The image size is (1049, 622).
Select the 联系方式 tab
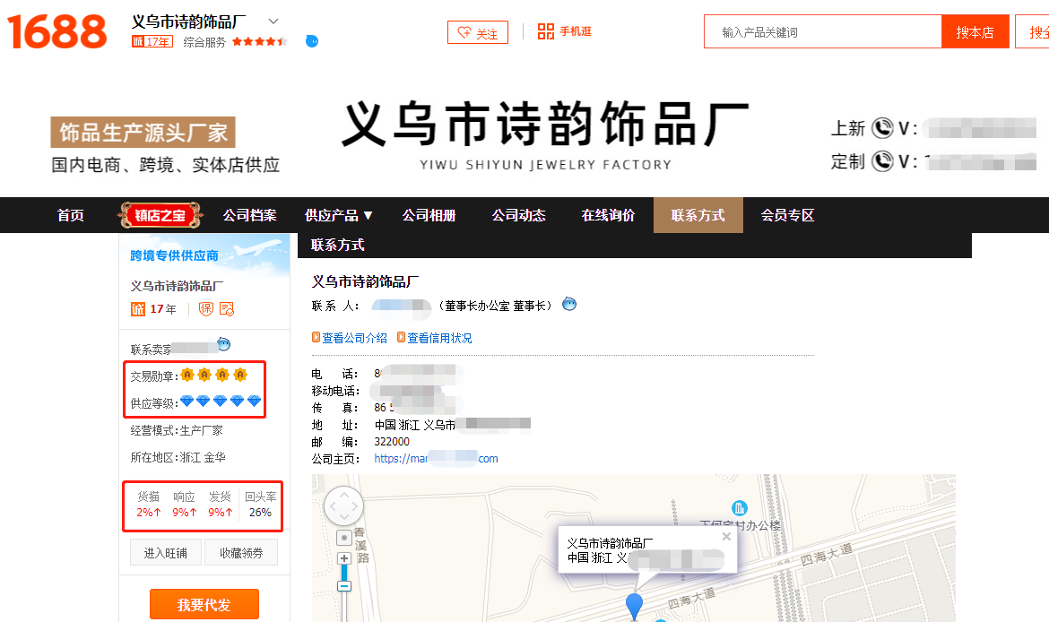point(698,215)
